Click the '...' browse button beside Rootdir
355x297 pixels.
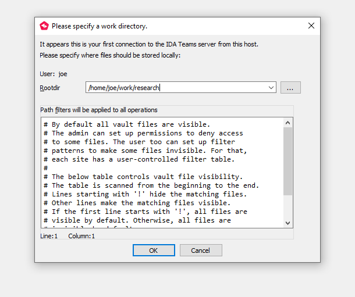click(290, 88)
